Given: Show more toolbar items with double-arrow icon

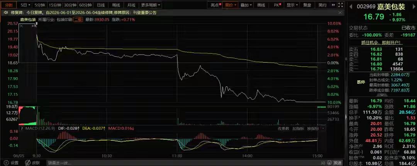Looking at the screenshot, I should coord(334,5).
